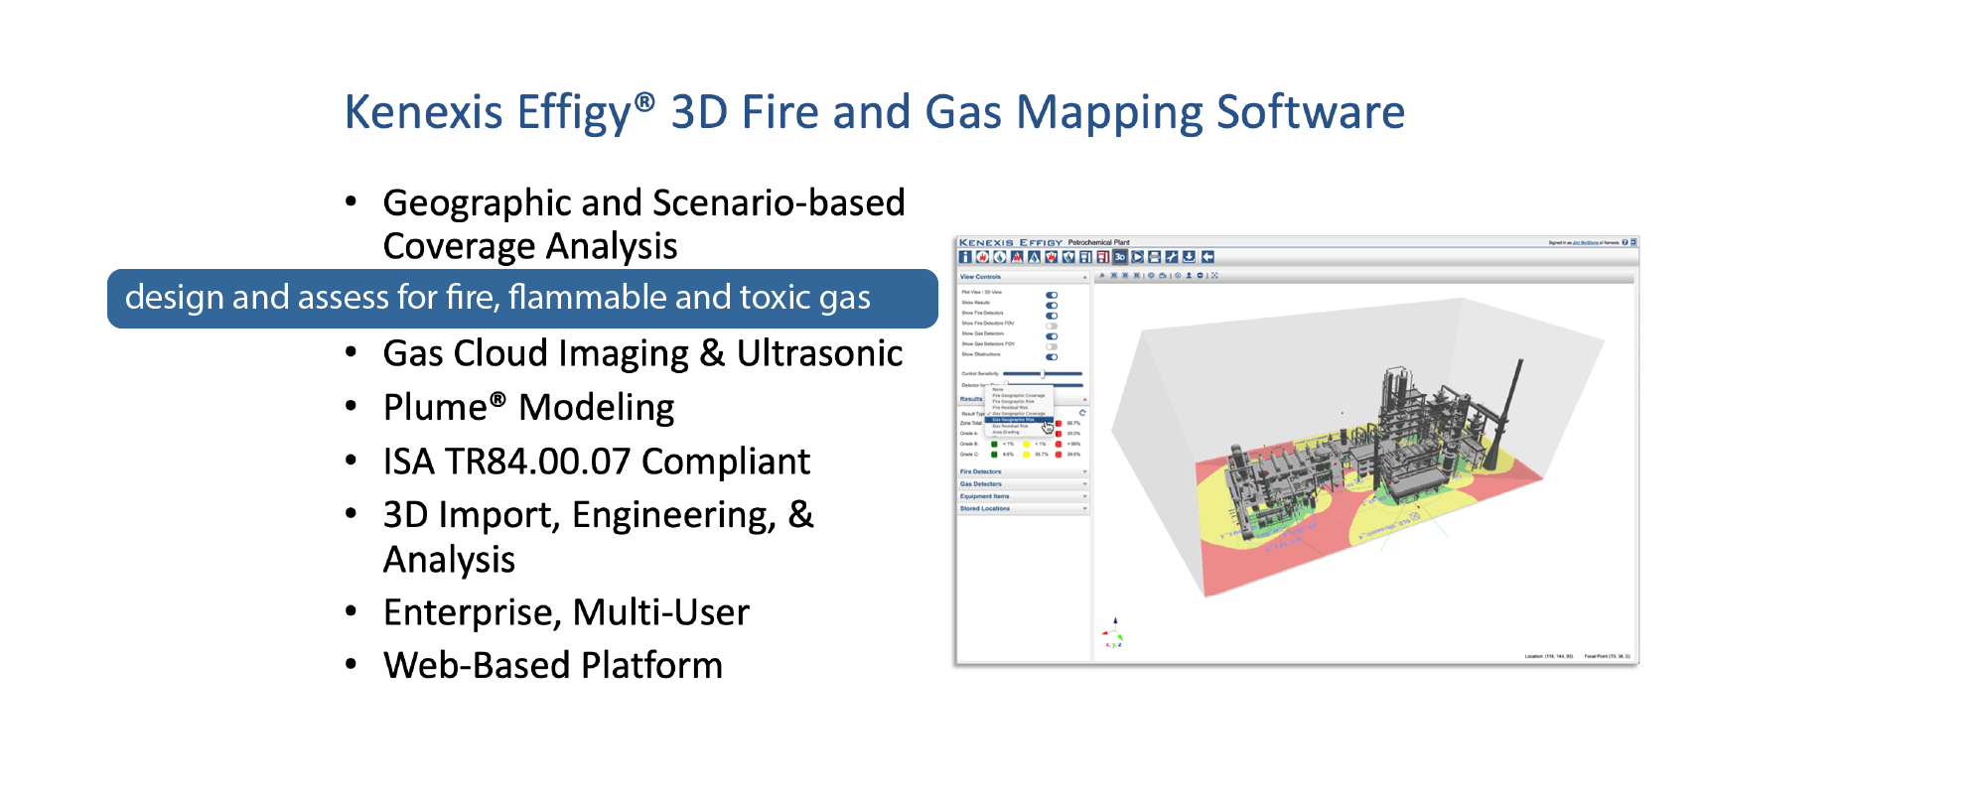Click the 'ISA TR84.00.07 Compliant' bullet

point(597,462)
